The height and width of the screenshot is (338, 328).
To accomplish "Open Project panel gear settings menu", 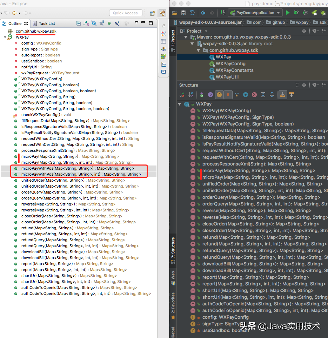I will [315, 31].
